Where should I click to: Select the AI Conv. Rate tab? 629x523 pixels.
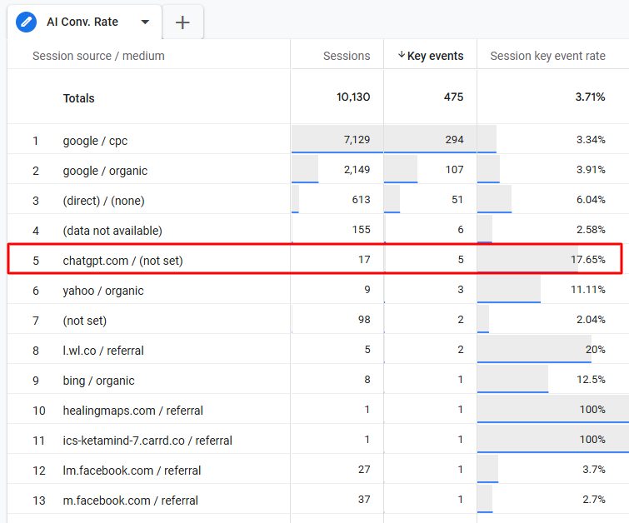(x=82, y=22)
